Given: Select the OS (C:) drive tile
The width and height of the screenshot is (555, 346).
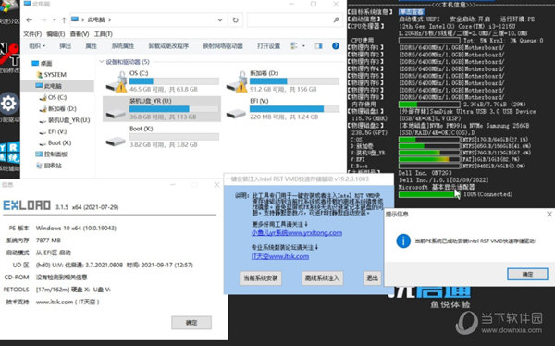Looking at the screenshot, I should (x=162, y=81).
